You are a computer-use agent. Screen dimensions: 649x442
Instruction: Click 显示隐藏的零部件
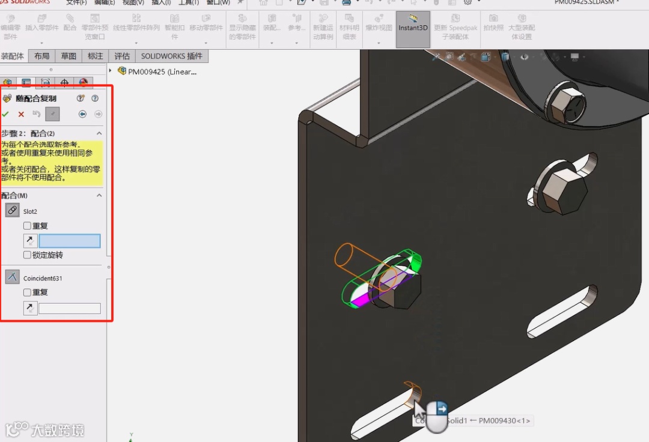pyautogui.click(x=243, y=27)
